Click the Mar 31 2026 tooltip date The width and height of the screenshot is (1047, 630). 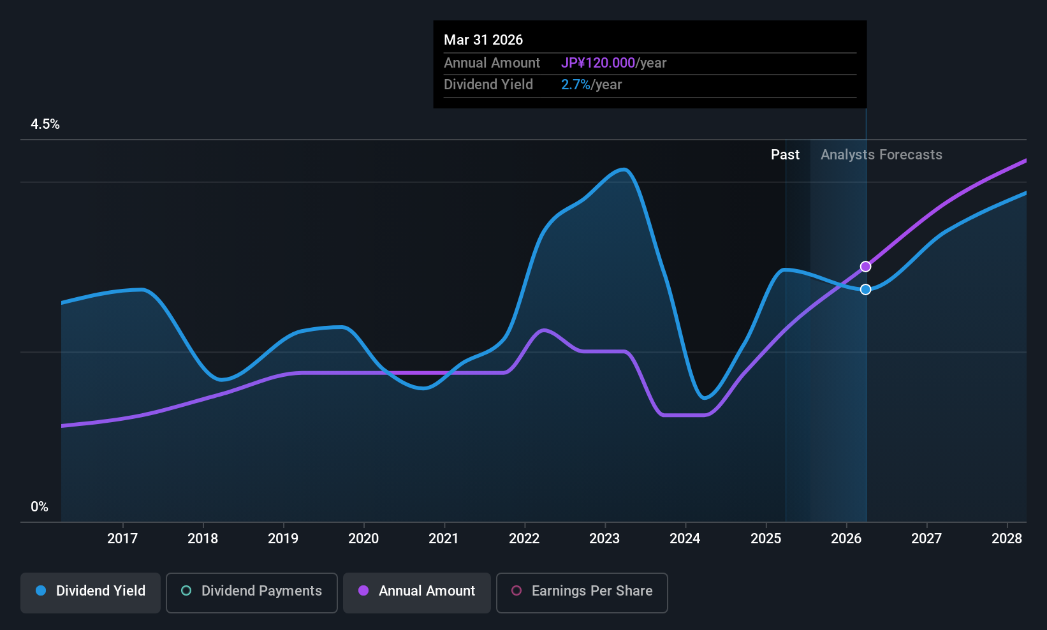click(x=483, y=40)
